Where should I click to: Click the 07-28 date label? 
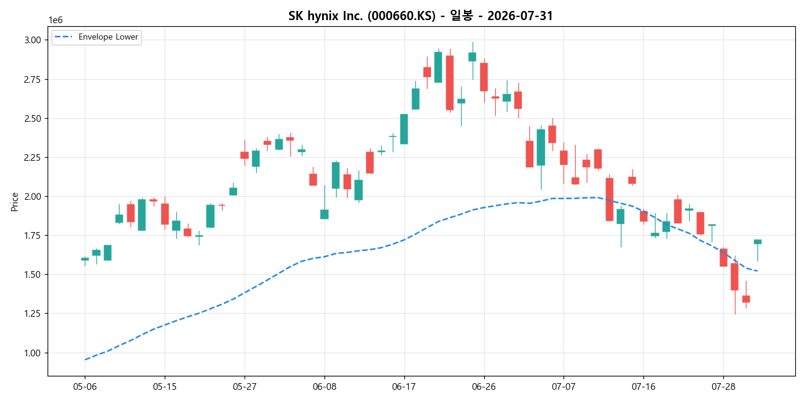point(723,387)
